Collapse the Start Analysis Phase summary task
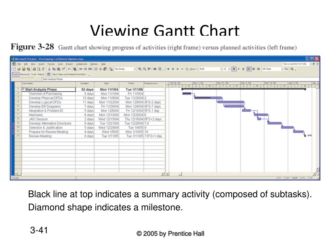Viewport: 330px width, 247px height. pyautogui.click(x=23, y=89)
